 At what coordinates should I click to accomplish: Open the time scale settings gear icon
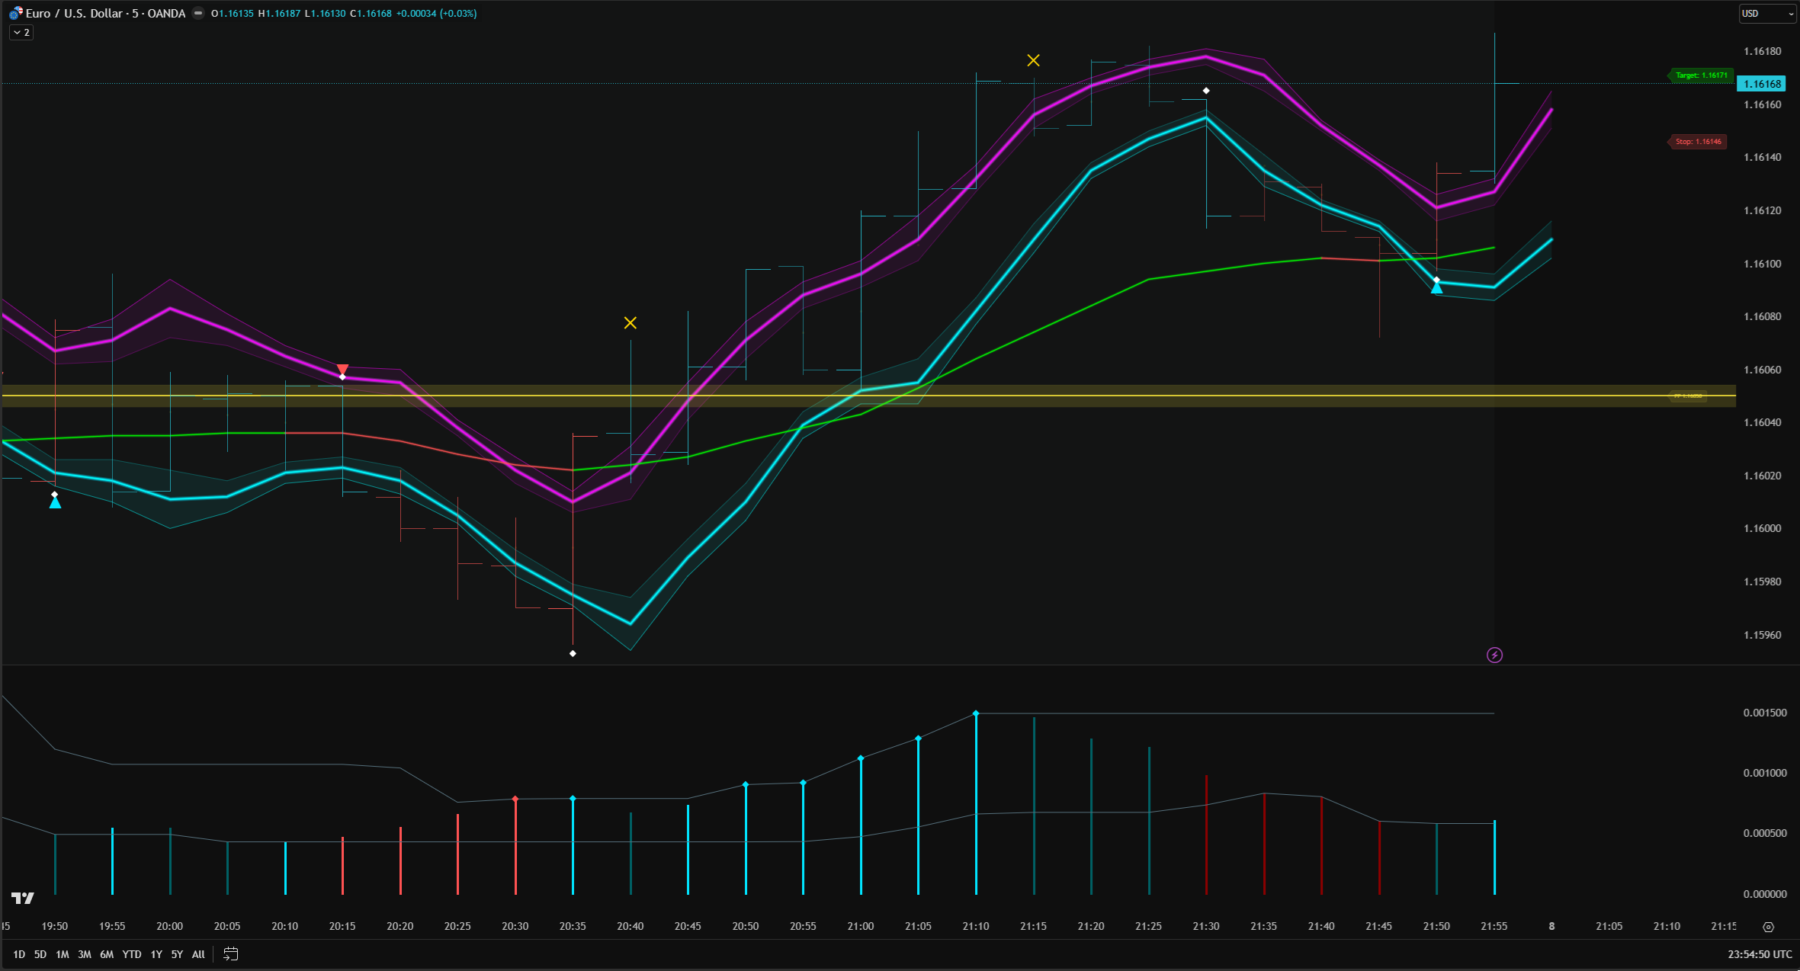1769,926
